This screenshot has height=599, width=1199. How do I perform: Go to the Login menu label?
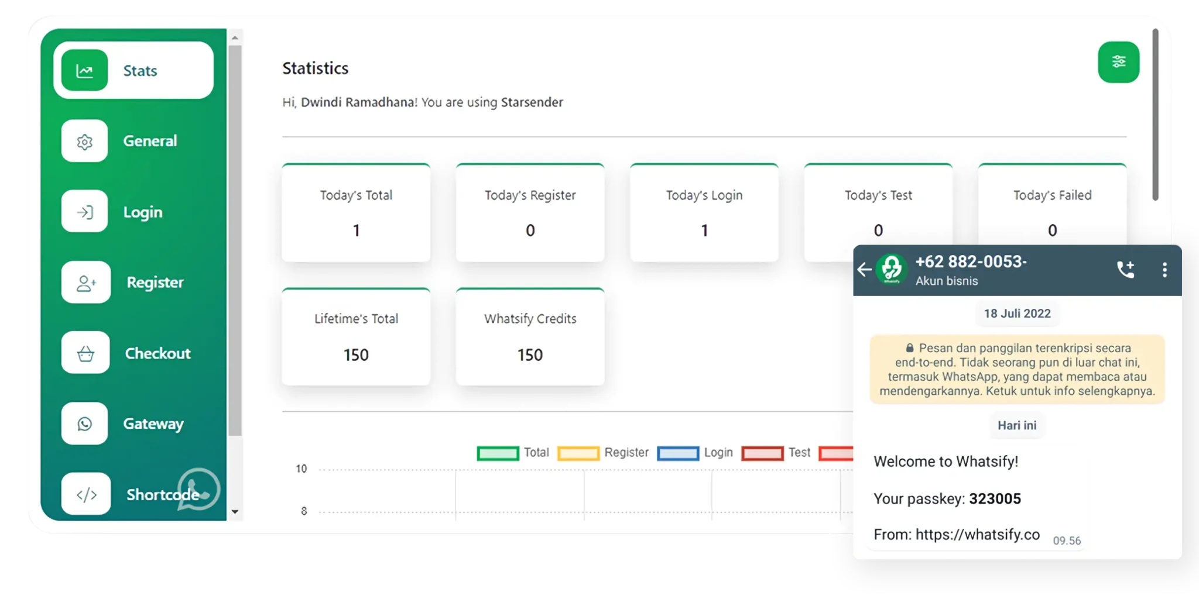point(143,212)
